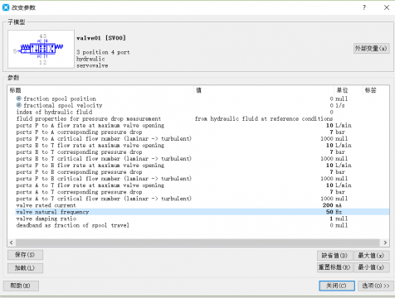Click the 缺省值 default value button
The height and width of the screenshot is (298, 395).
click(x=334, y=256)
